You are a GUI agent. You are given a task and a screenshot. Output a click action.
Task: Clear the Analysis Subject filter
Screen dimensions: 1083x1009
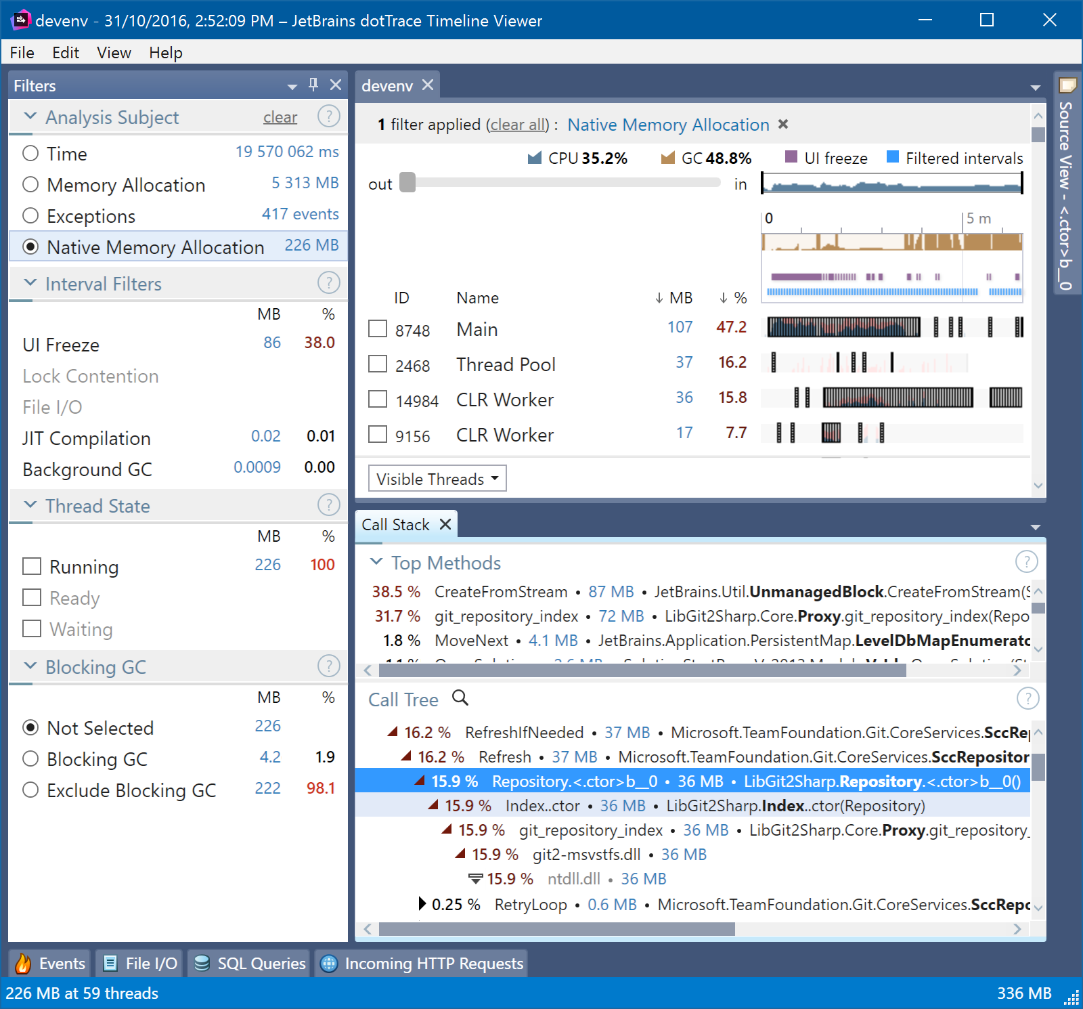point(280,117)
